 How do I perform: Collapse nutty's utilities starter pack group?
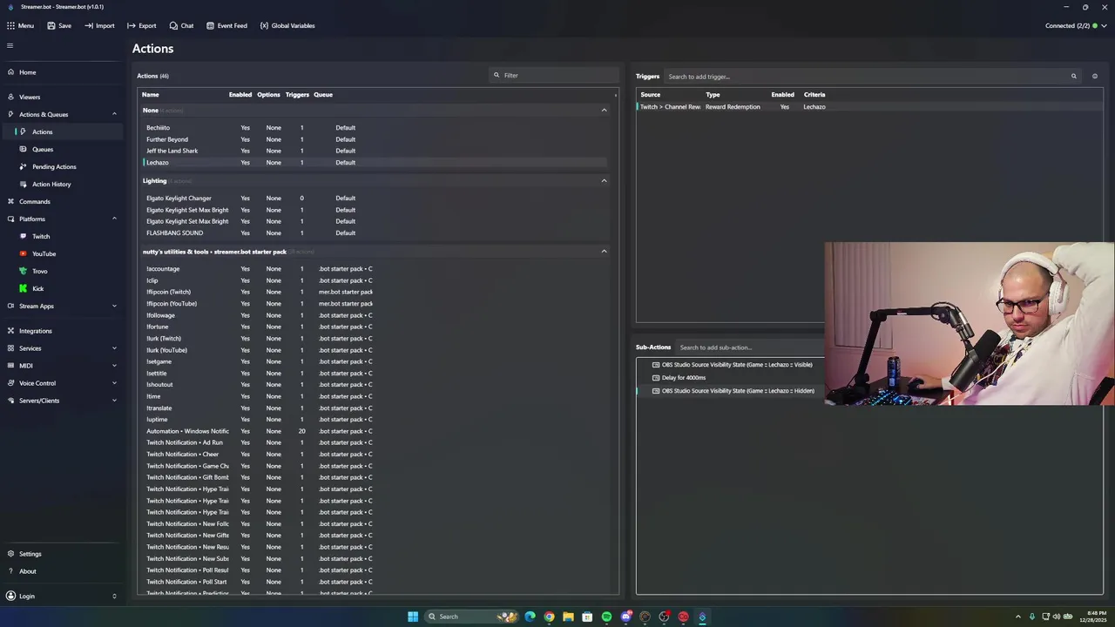(x=604, y=252)
